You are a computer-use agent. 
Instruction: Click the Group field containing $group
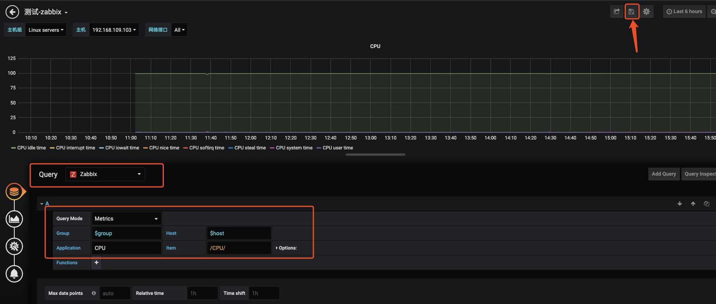(126, 233)
